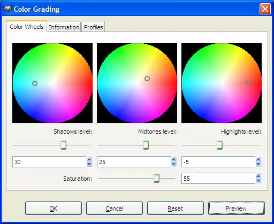The height and width of the screenshot is (224, 274).
Task: Click the Highlights level slider handle
Action: point(219,145)
